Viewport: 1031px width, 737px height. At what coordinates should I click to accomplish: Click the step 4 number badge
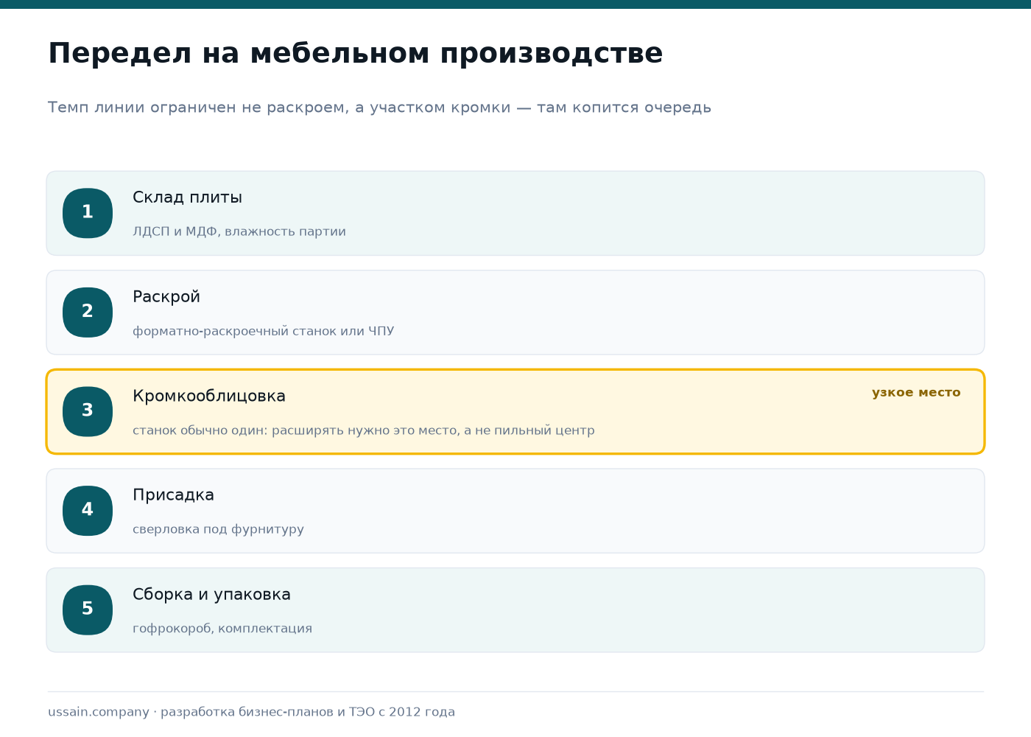point(88,511)
